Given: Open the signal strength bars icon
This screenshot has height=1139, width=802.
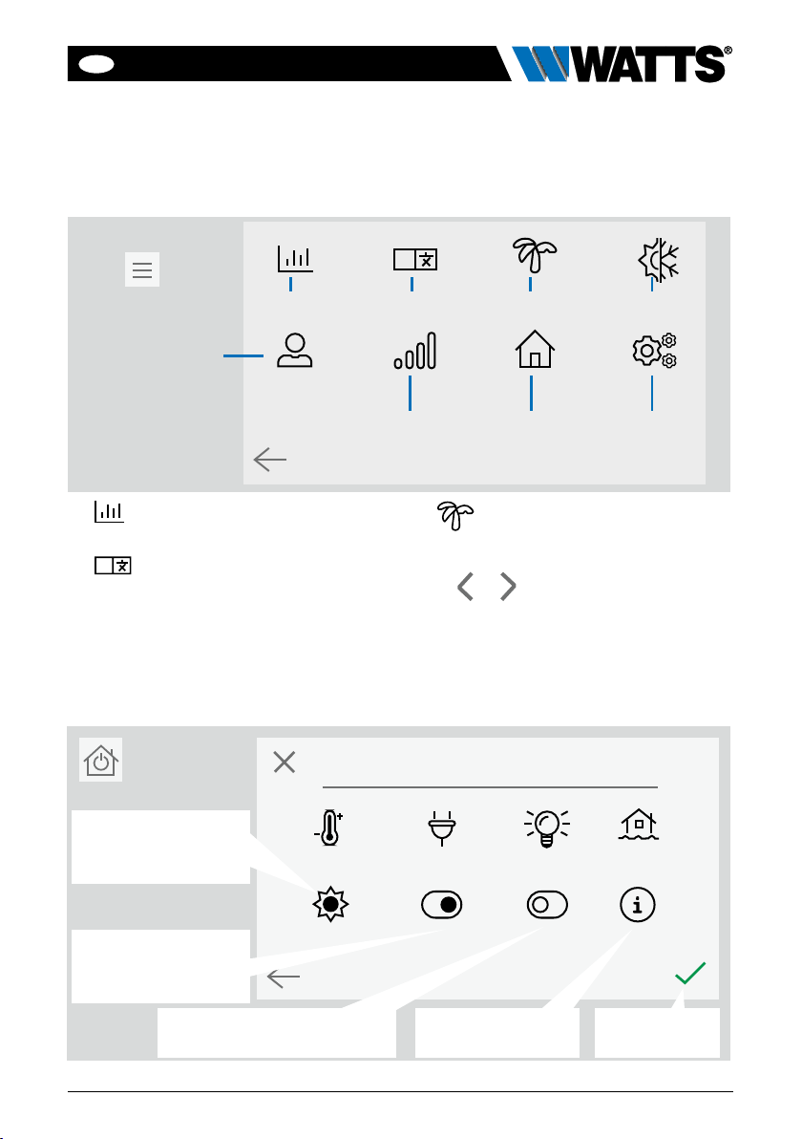Looking at the screenshot, I should pyautogui.click(x=415, y=350).
